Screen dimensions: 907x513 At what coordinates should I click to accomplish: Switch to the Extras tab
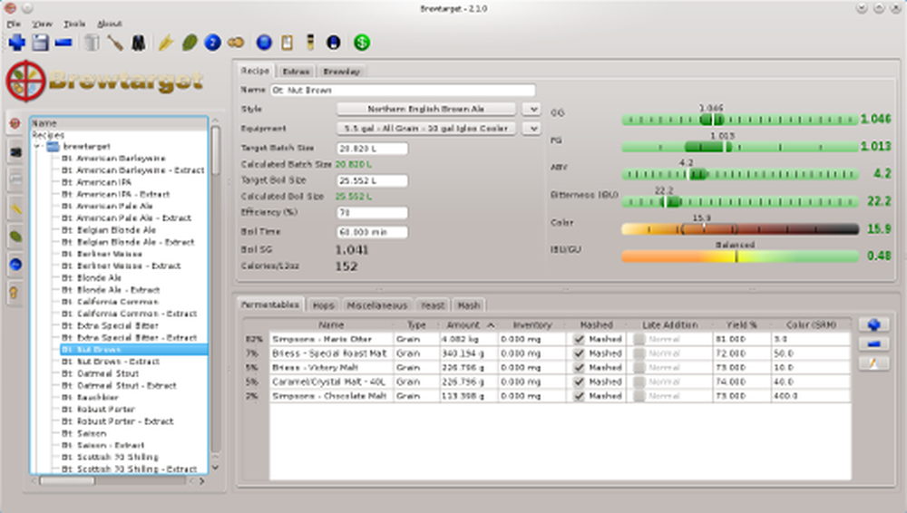click(x=296, y=71)
